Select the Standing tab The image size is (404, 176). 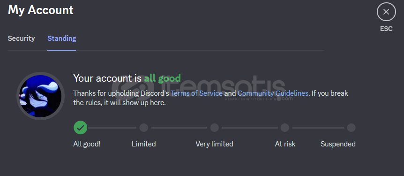(x=61, y=38)
